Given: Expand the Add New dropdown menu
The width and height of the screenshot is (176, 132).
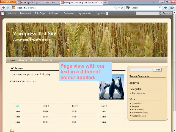Looking at the screenshot, I should [x=54, y=13].
